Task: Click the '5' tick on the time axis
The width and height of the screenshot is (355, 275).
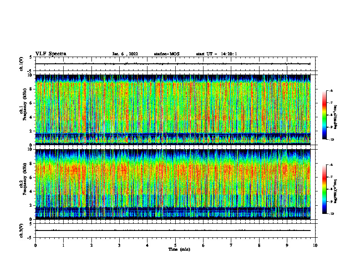Action: 175,245
